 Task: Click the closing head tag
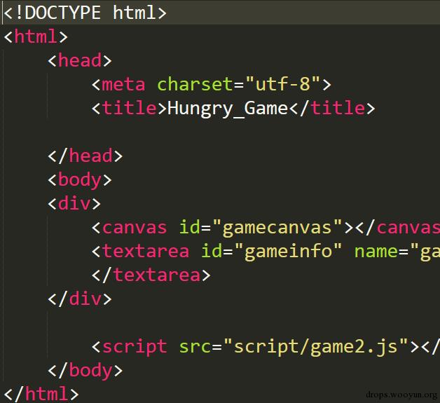(85, 156)
